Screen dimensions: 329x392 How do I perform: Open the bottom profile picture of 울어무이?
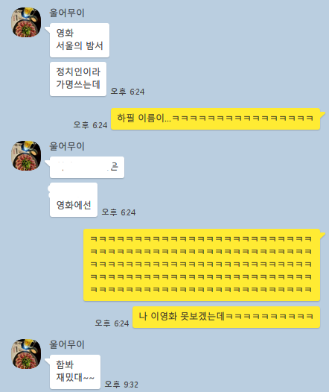tap(26, 354)
